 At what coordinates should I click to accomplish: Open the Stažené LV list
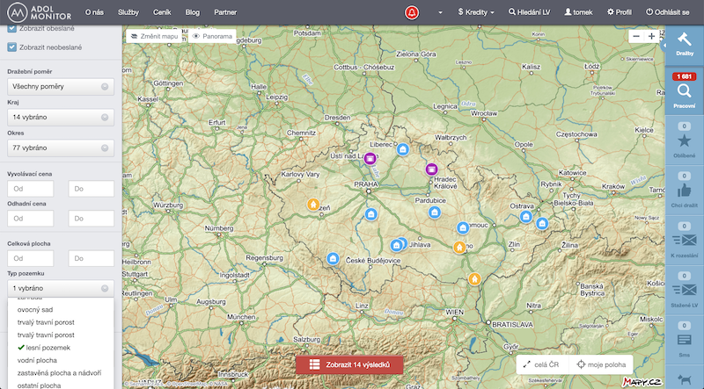(685, 291)
